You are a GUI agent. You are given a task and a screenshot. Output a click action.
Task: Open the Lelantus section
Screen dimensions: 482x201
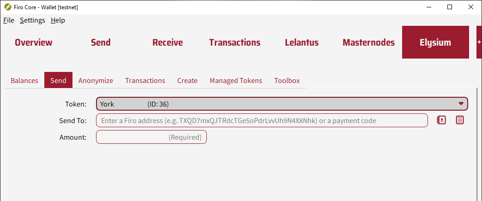tap(301, 42)
